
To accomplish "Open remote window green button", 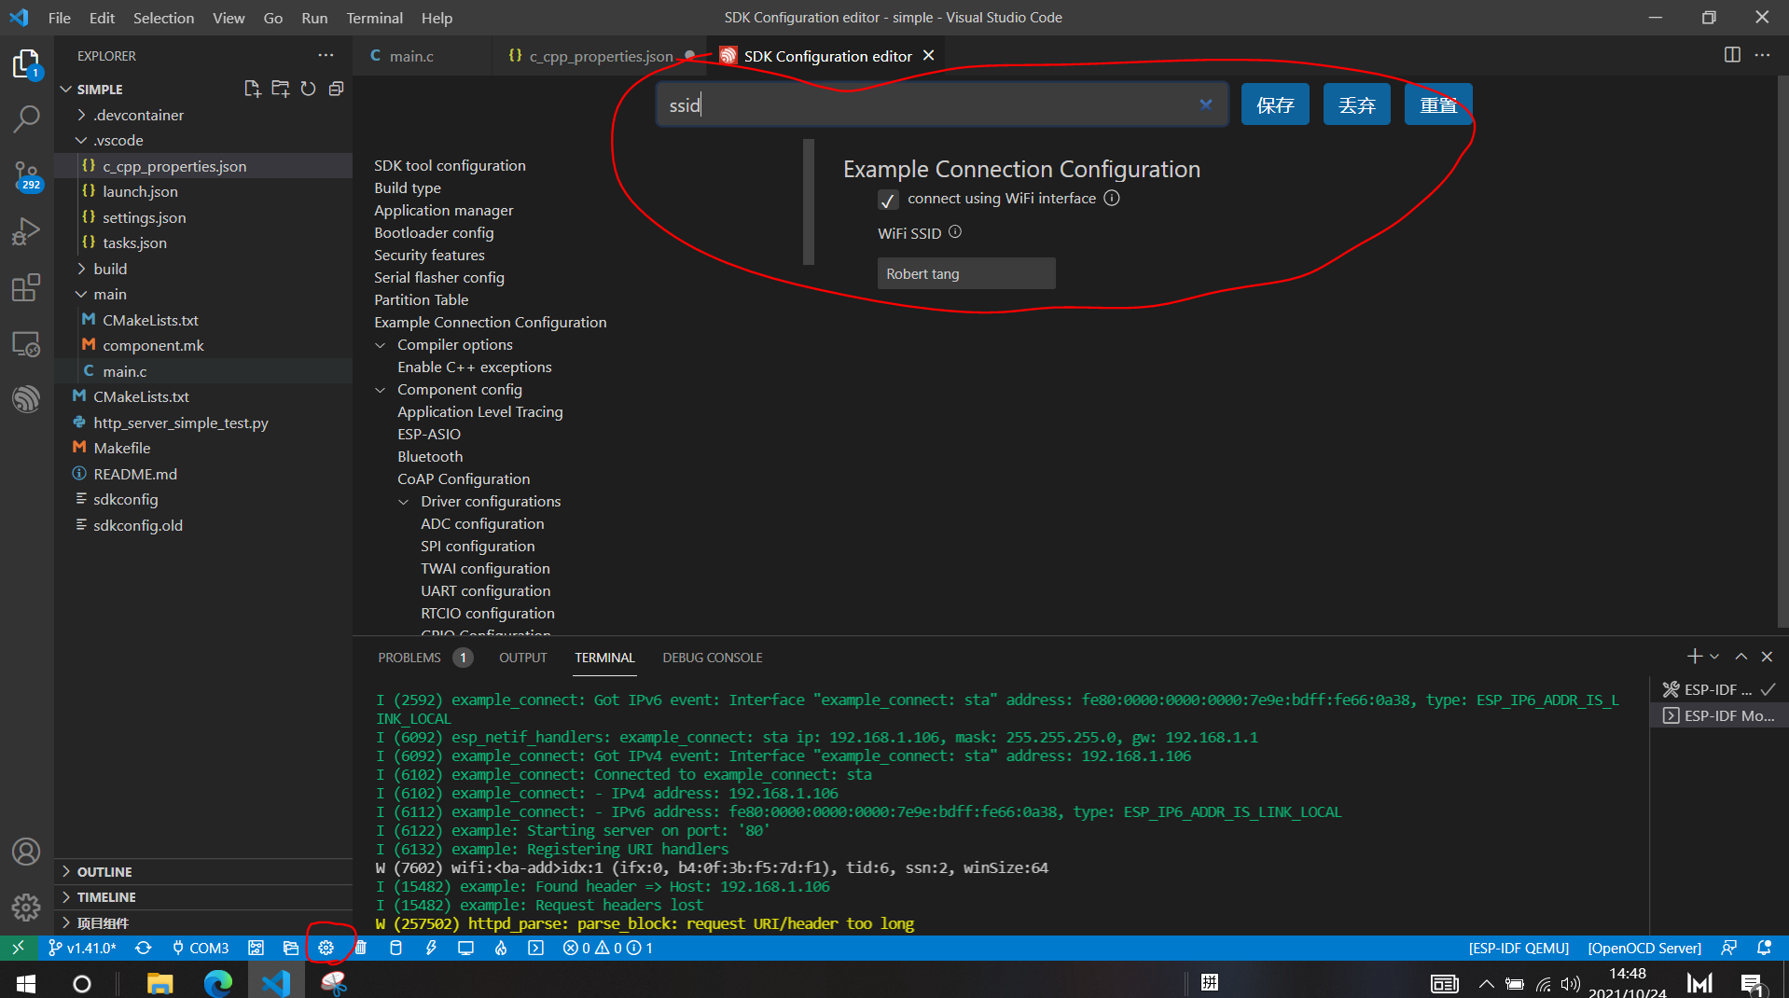I will coord(18,948).
